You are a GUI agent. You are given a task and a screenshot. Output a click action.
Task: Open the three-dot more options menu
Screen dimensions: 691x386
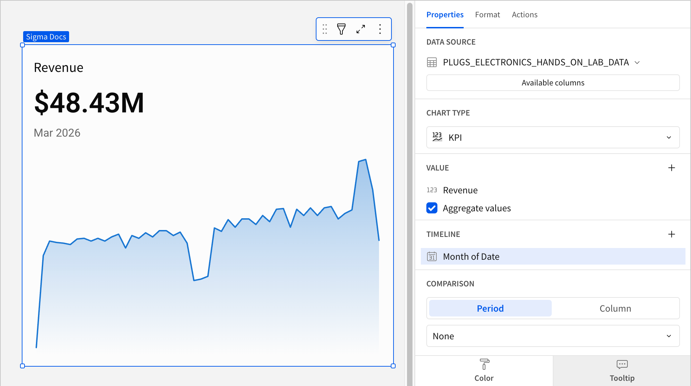coord(380,29)
